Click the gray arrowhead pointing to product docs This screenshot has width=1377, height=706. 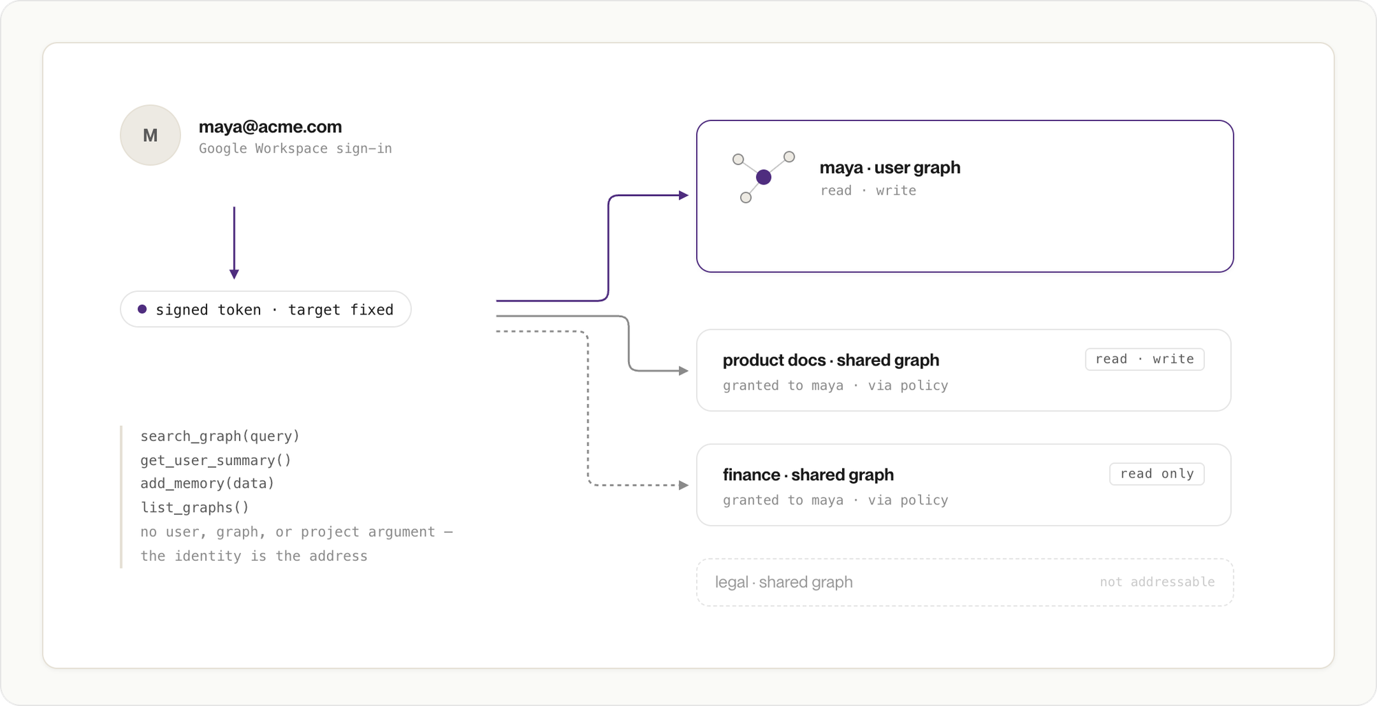click(x=683, y=371)
